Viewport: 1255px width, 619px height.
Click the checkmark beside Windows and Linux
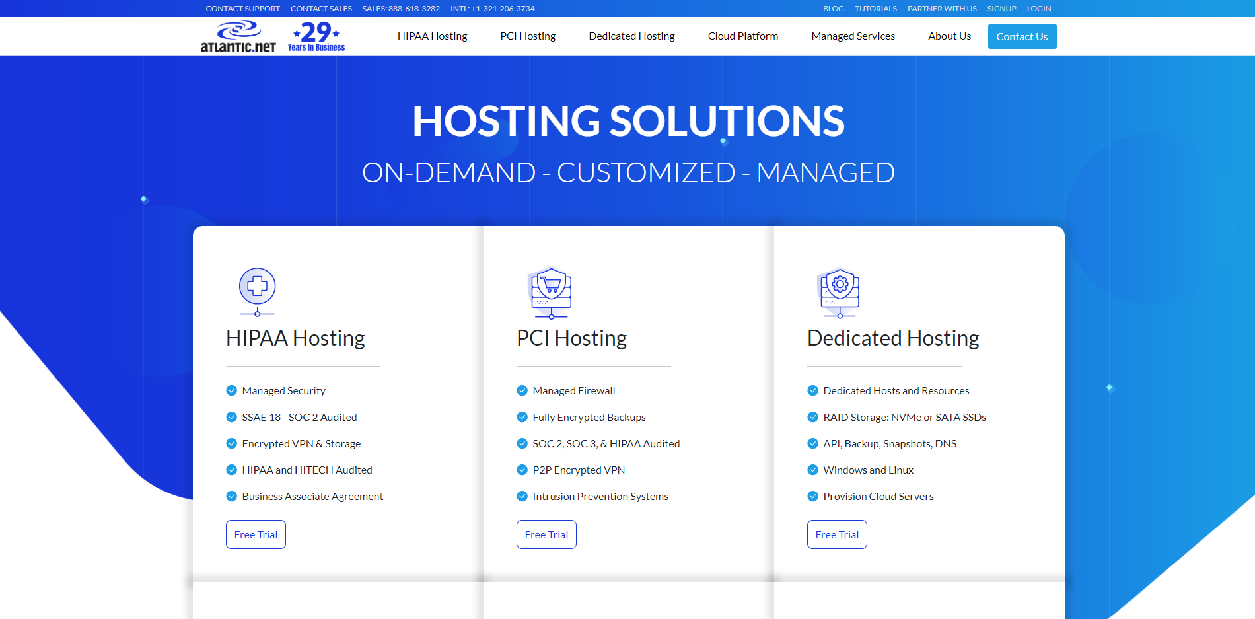click(x=813, y=470)
